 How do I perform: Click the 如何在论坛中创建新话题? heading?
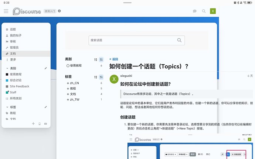click(x=145, y=84)
